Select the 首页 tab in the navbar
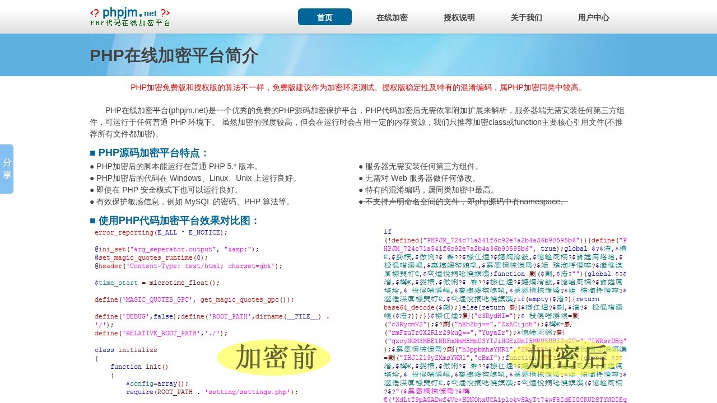717x403 pixels. (x=324, y=17)
